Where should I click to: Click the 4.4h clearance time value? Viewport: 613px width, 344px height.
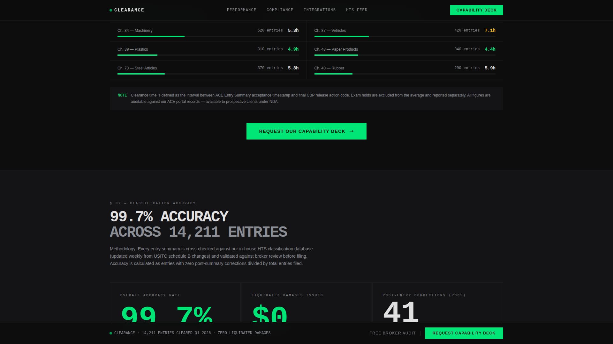click(x=490, y=49)
